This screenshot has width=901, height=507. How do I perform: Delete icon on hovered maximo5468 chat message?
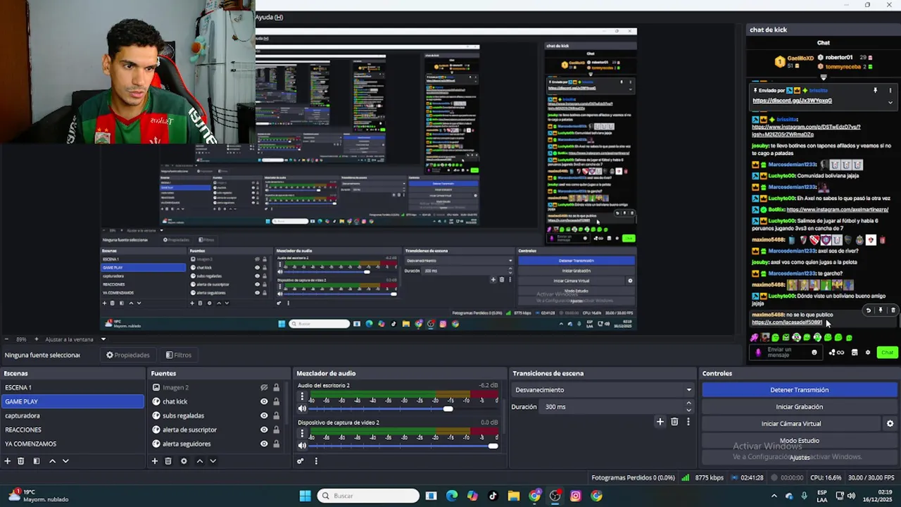tap(893, 311)
